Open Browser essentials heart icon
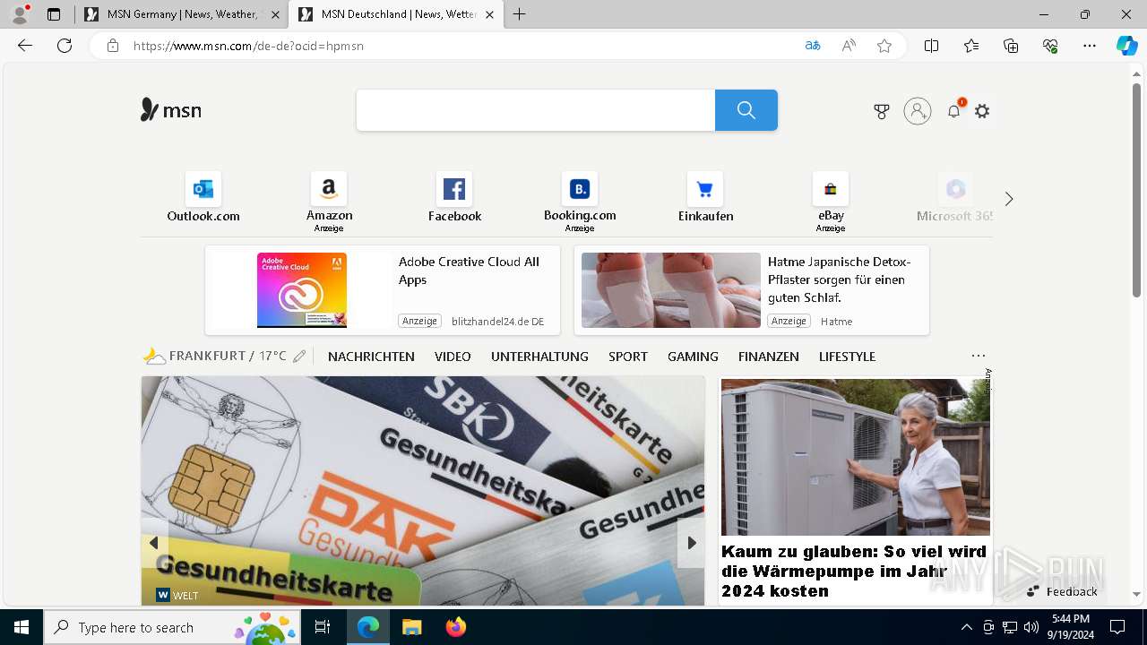Screen dimensions: 1147x645 tap(1050, 46)
